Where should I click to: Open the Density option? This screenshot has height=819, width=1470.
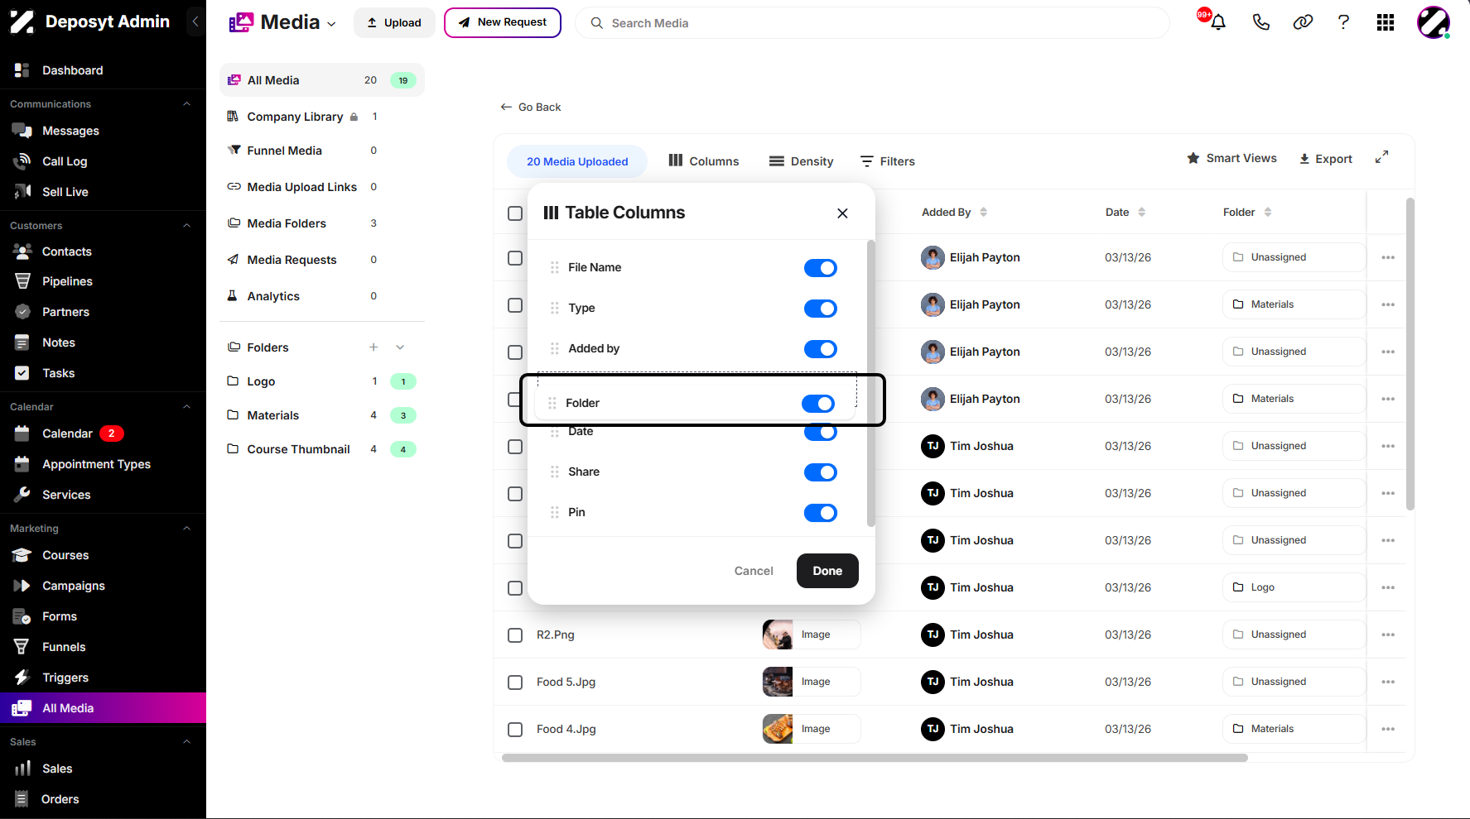coord(801,161)
